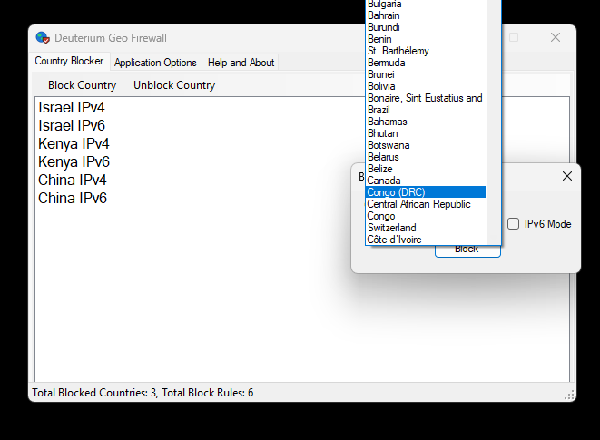Open the Application Options tab
Image resolution: width=600 pixels, height=440 pixels.
(x=155, y=63)
